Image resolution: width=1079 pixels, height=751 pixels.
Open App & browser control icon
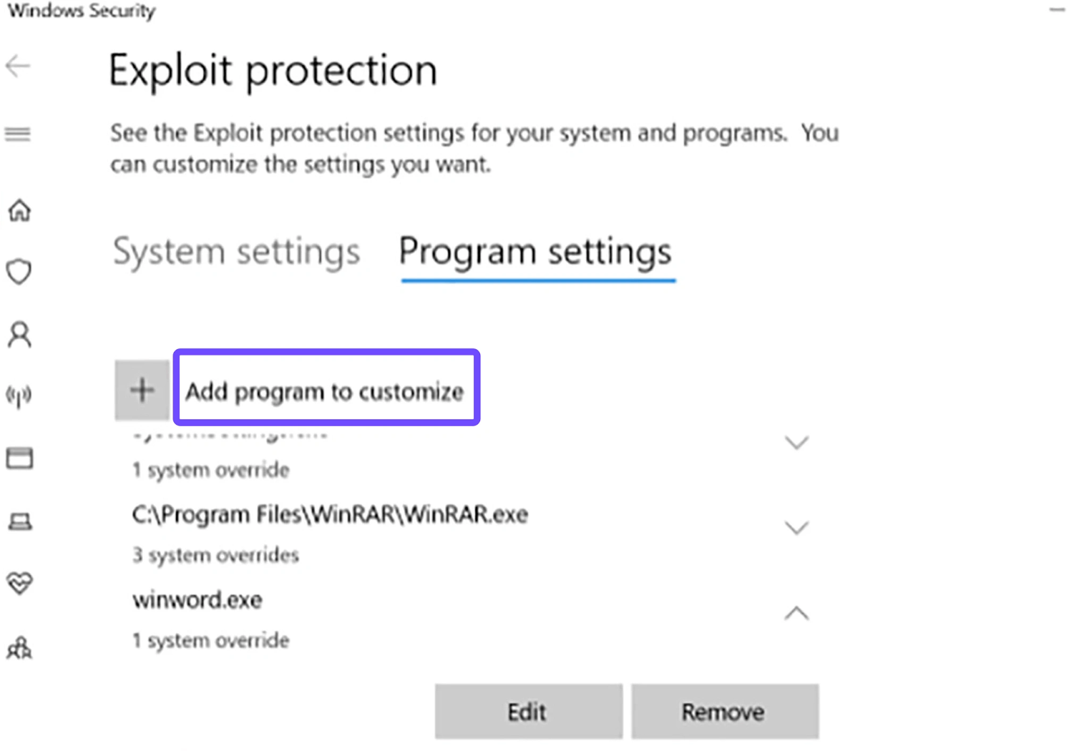(x=20, y=458)
